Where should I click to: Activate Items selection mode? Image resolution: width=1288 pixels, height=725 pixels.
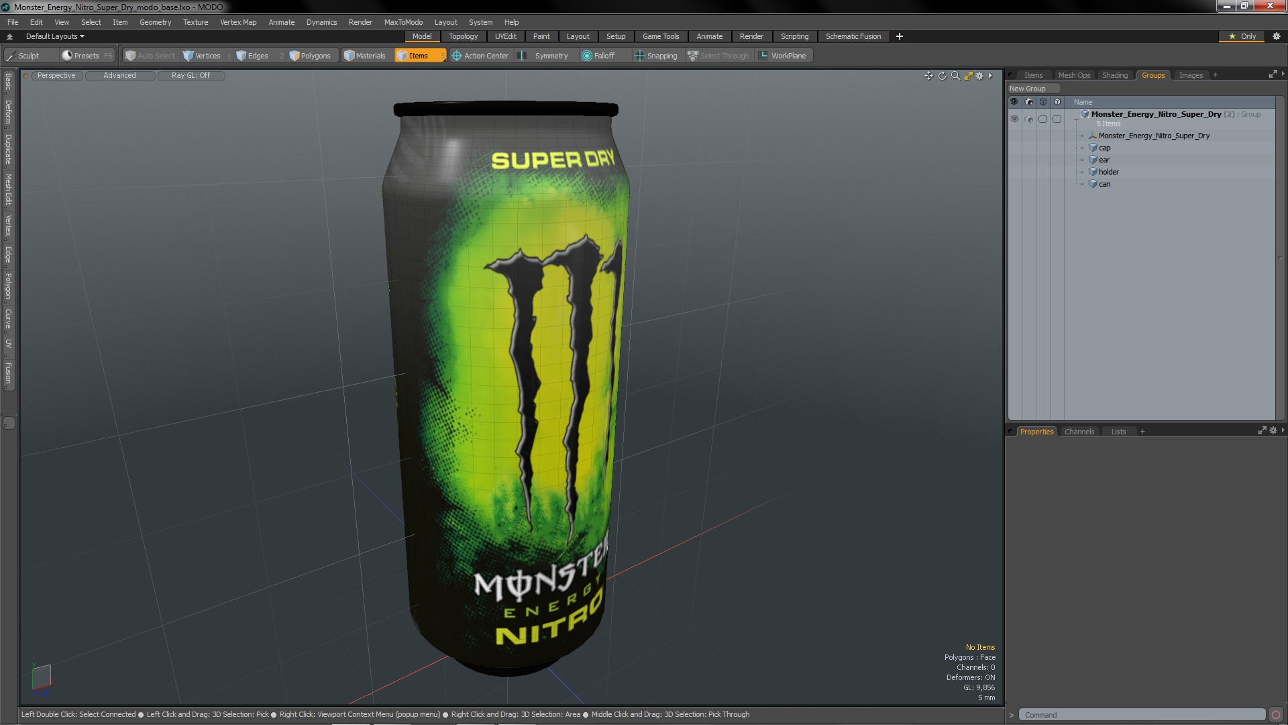[x=419, y=56]
